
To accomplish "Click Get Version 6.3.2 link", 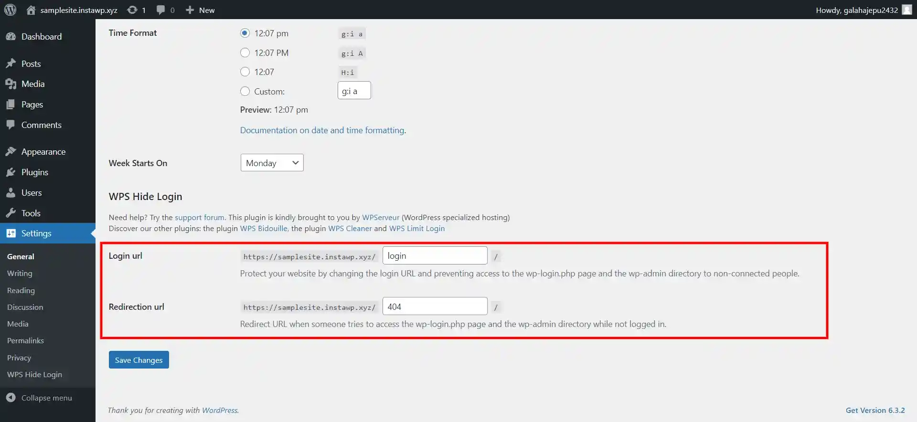I will (x=875, y=410).
